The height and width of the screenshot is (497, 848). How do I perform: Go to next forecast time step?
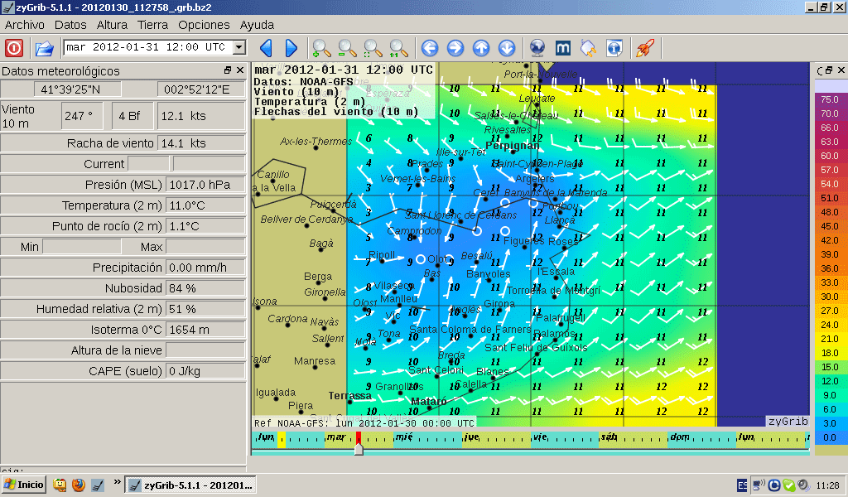tap(291, 48)
